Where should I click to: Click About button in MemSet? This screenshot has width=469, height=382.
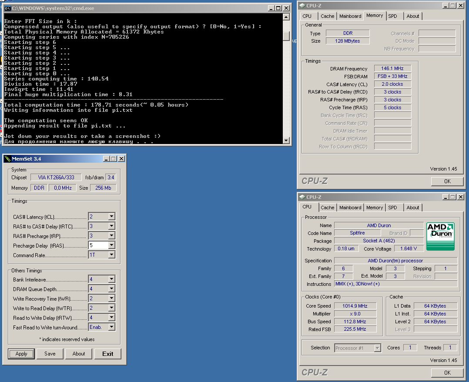[79, 354]
